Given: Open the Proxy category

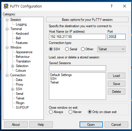Looking at the screenshot, I should [20, 84].
